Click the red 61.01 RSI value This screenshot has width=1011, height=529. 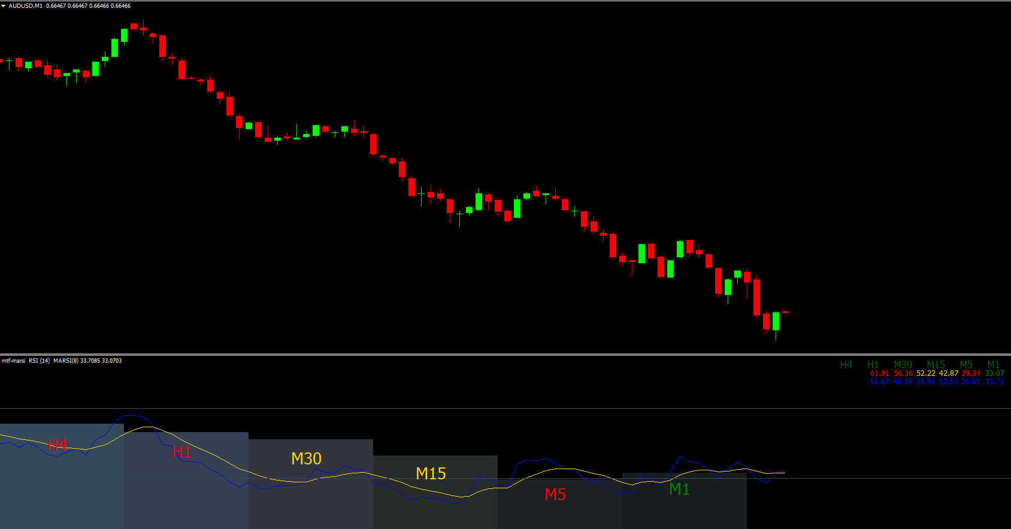coord(879,373)
